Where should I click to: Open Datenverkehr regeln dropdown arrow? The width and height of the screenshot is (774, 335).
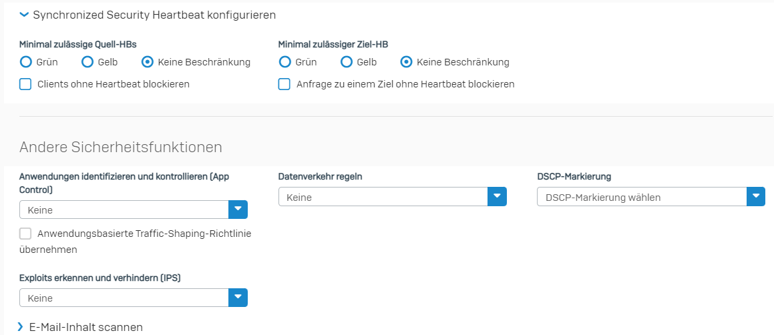497,196
